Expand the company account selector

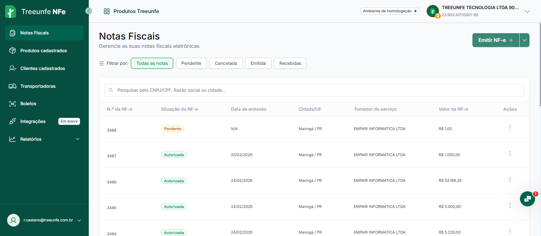pyautogui.click(x=527, y=11)
